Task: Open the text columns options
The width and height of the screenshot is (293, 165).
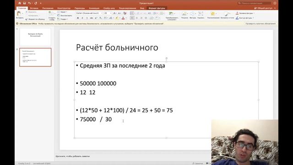Action: (x=162, y=13)
